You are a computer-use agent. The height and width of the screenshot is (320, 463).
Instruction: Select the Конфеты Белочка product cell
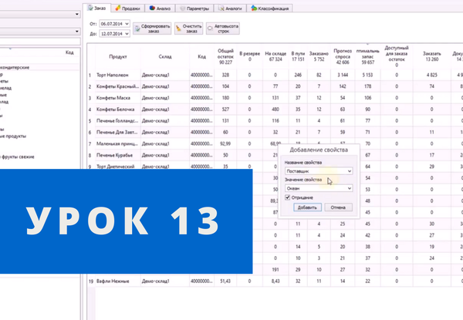click(x=118, y=109)
